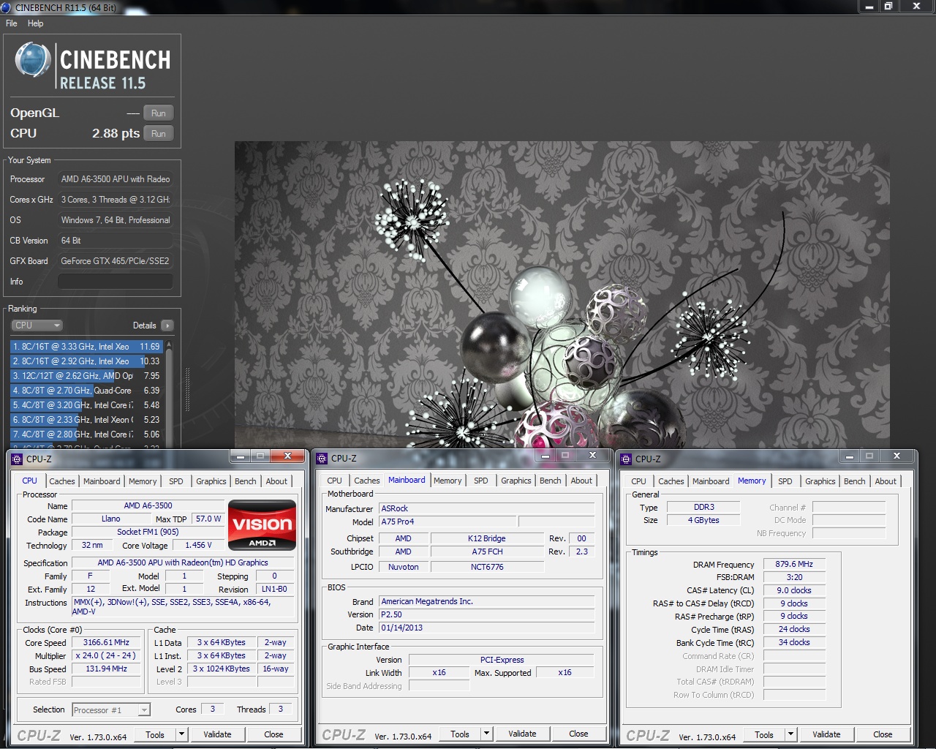Click Validate in Memory CPU-Z window
The height and width of the screenshot is (749, 936).
(x=826, y=734)
